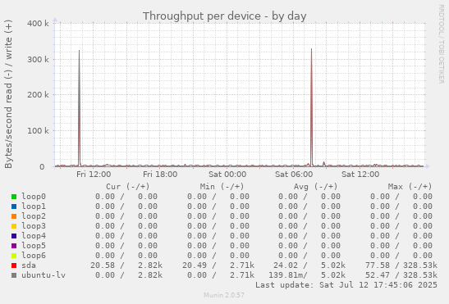Select the loop2 legend label
The image size is (449, 304).
[34, 216]
